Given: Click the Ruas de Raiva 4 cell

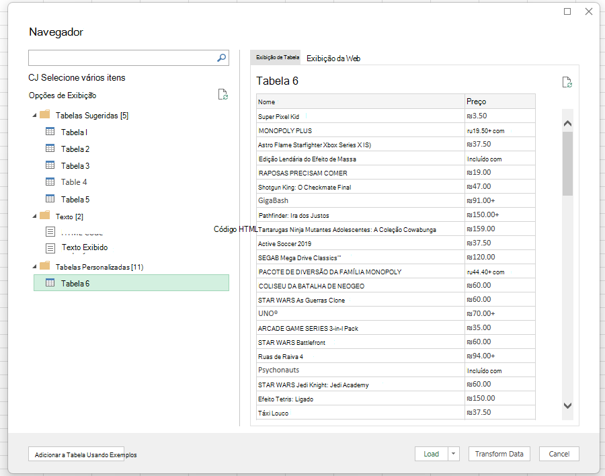Looking at the screenshot, I should tap(360, 356).
